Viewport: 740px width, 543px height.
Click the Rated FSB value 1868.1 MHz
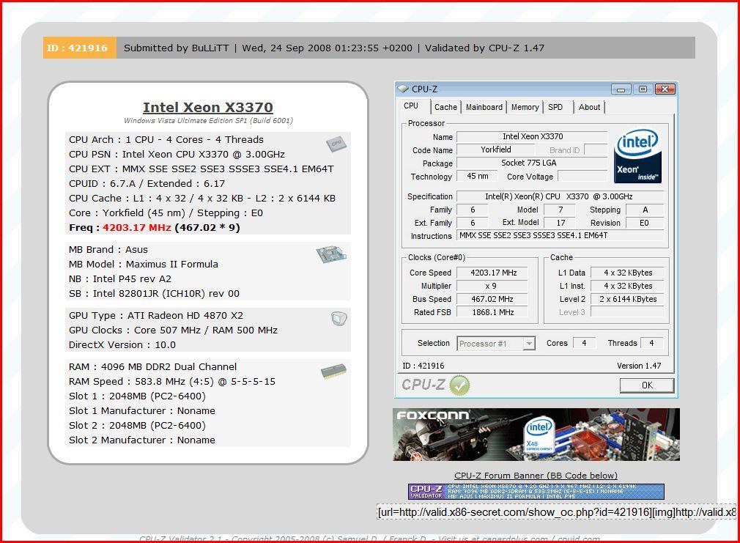pyautogui.click(x=492, y=312)
